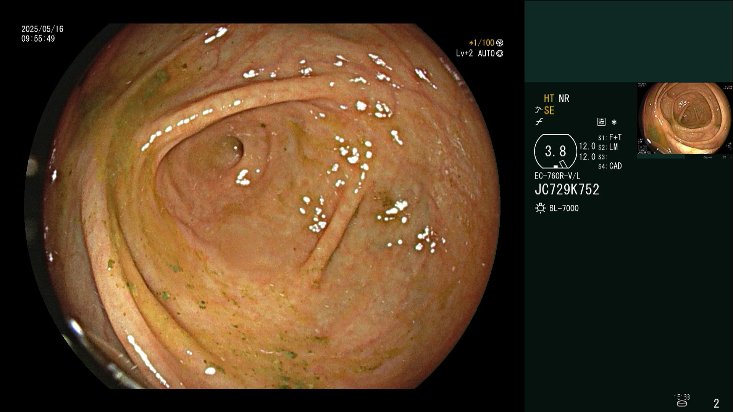Click the shutter speed icon beside 1/100

(x=500, y=43)
